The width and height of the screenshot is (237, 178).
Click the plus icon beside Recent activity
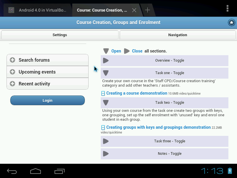pyautogui.click(x=12, y=84)
